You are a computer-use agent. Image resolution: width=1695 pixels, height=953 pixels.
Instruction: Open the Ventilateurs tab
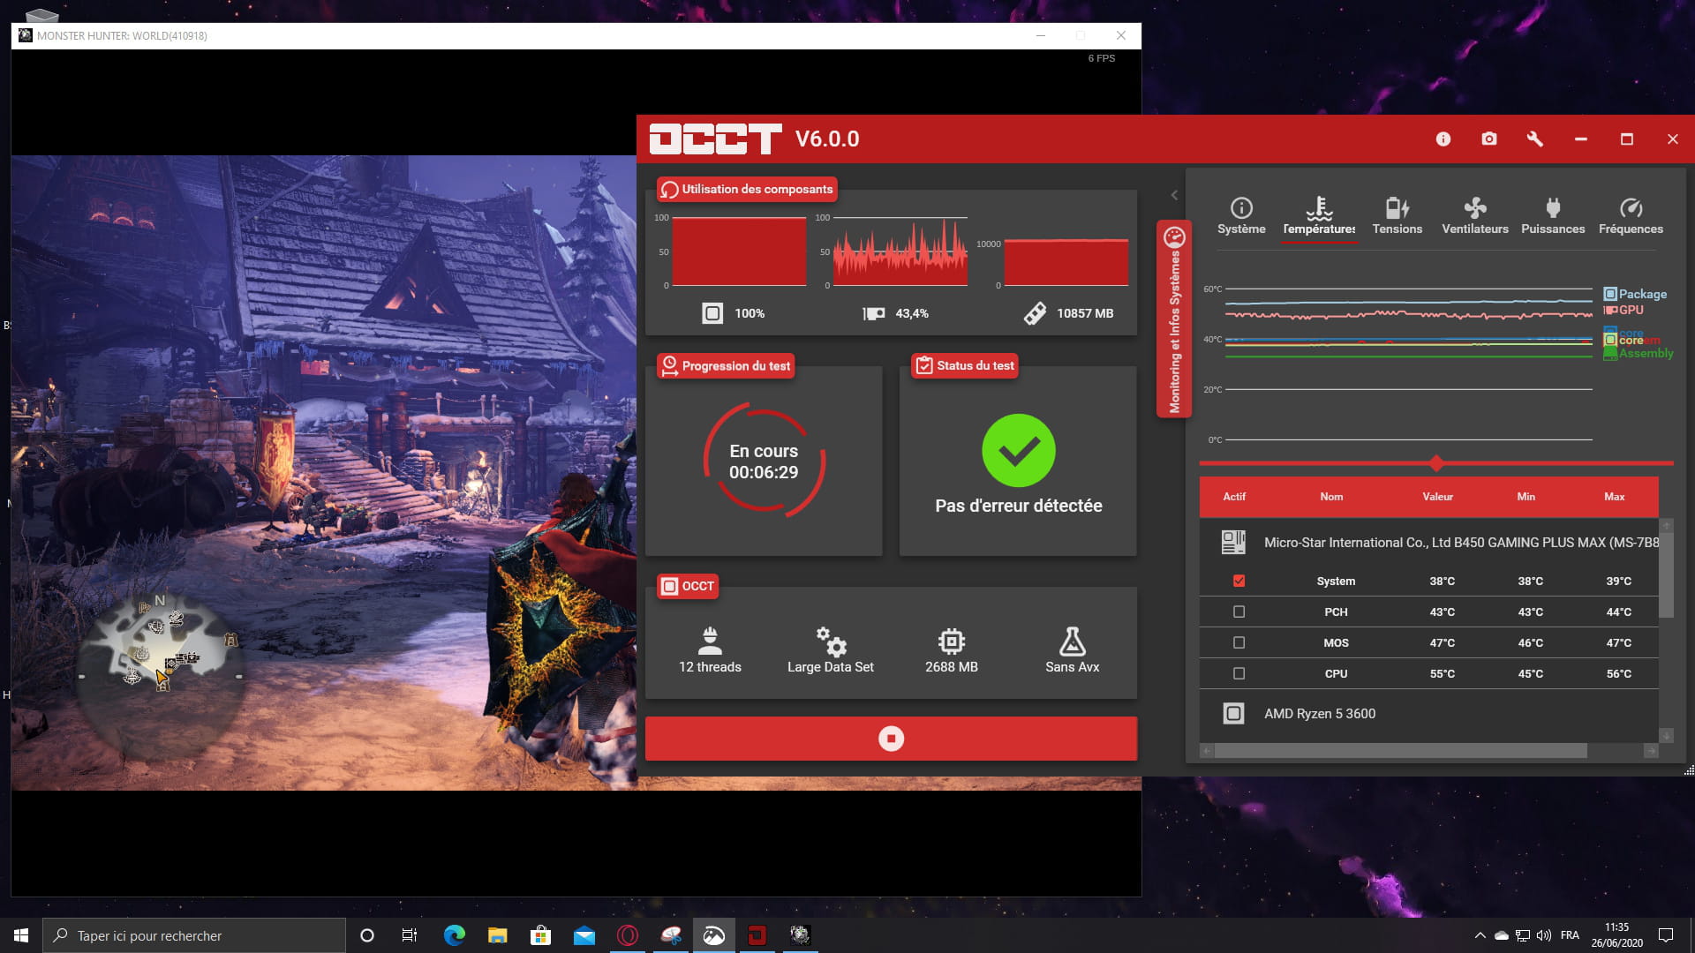coord(1475,216)
